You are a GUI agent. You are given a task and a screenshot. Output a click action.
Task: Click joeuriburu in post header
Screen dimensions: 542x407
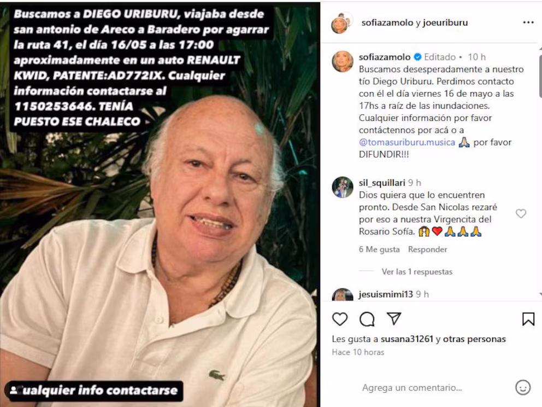click(x=445, y=22)
